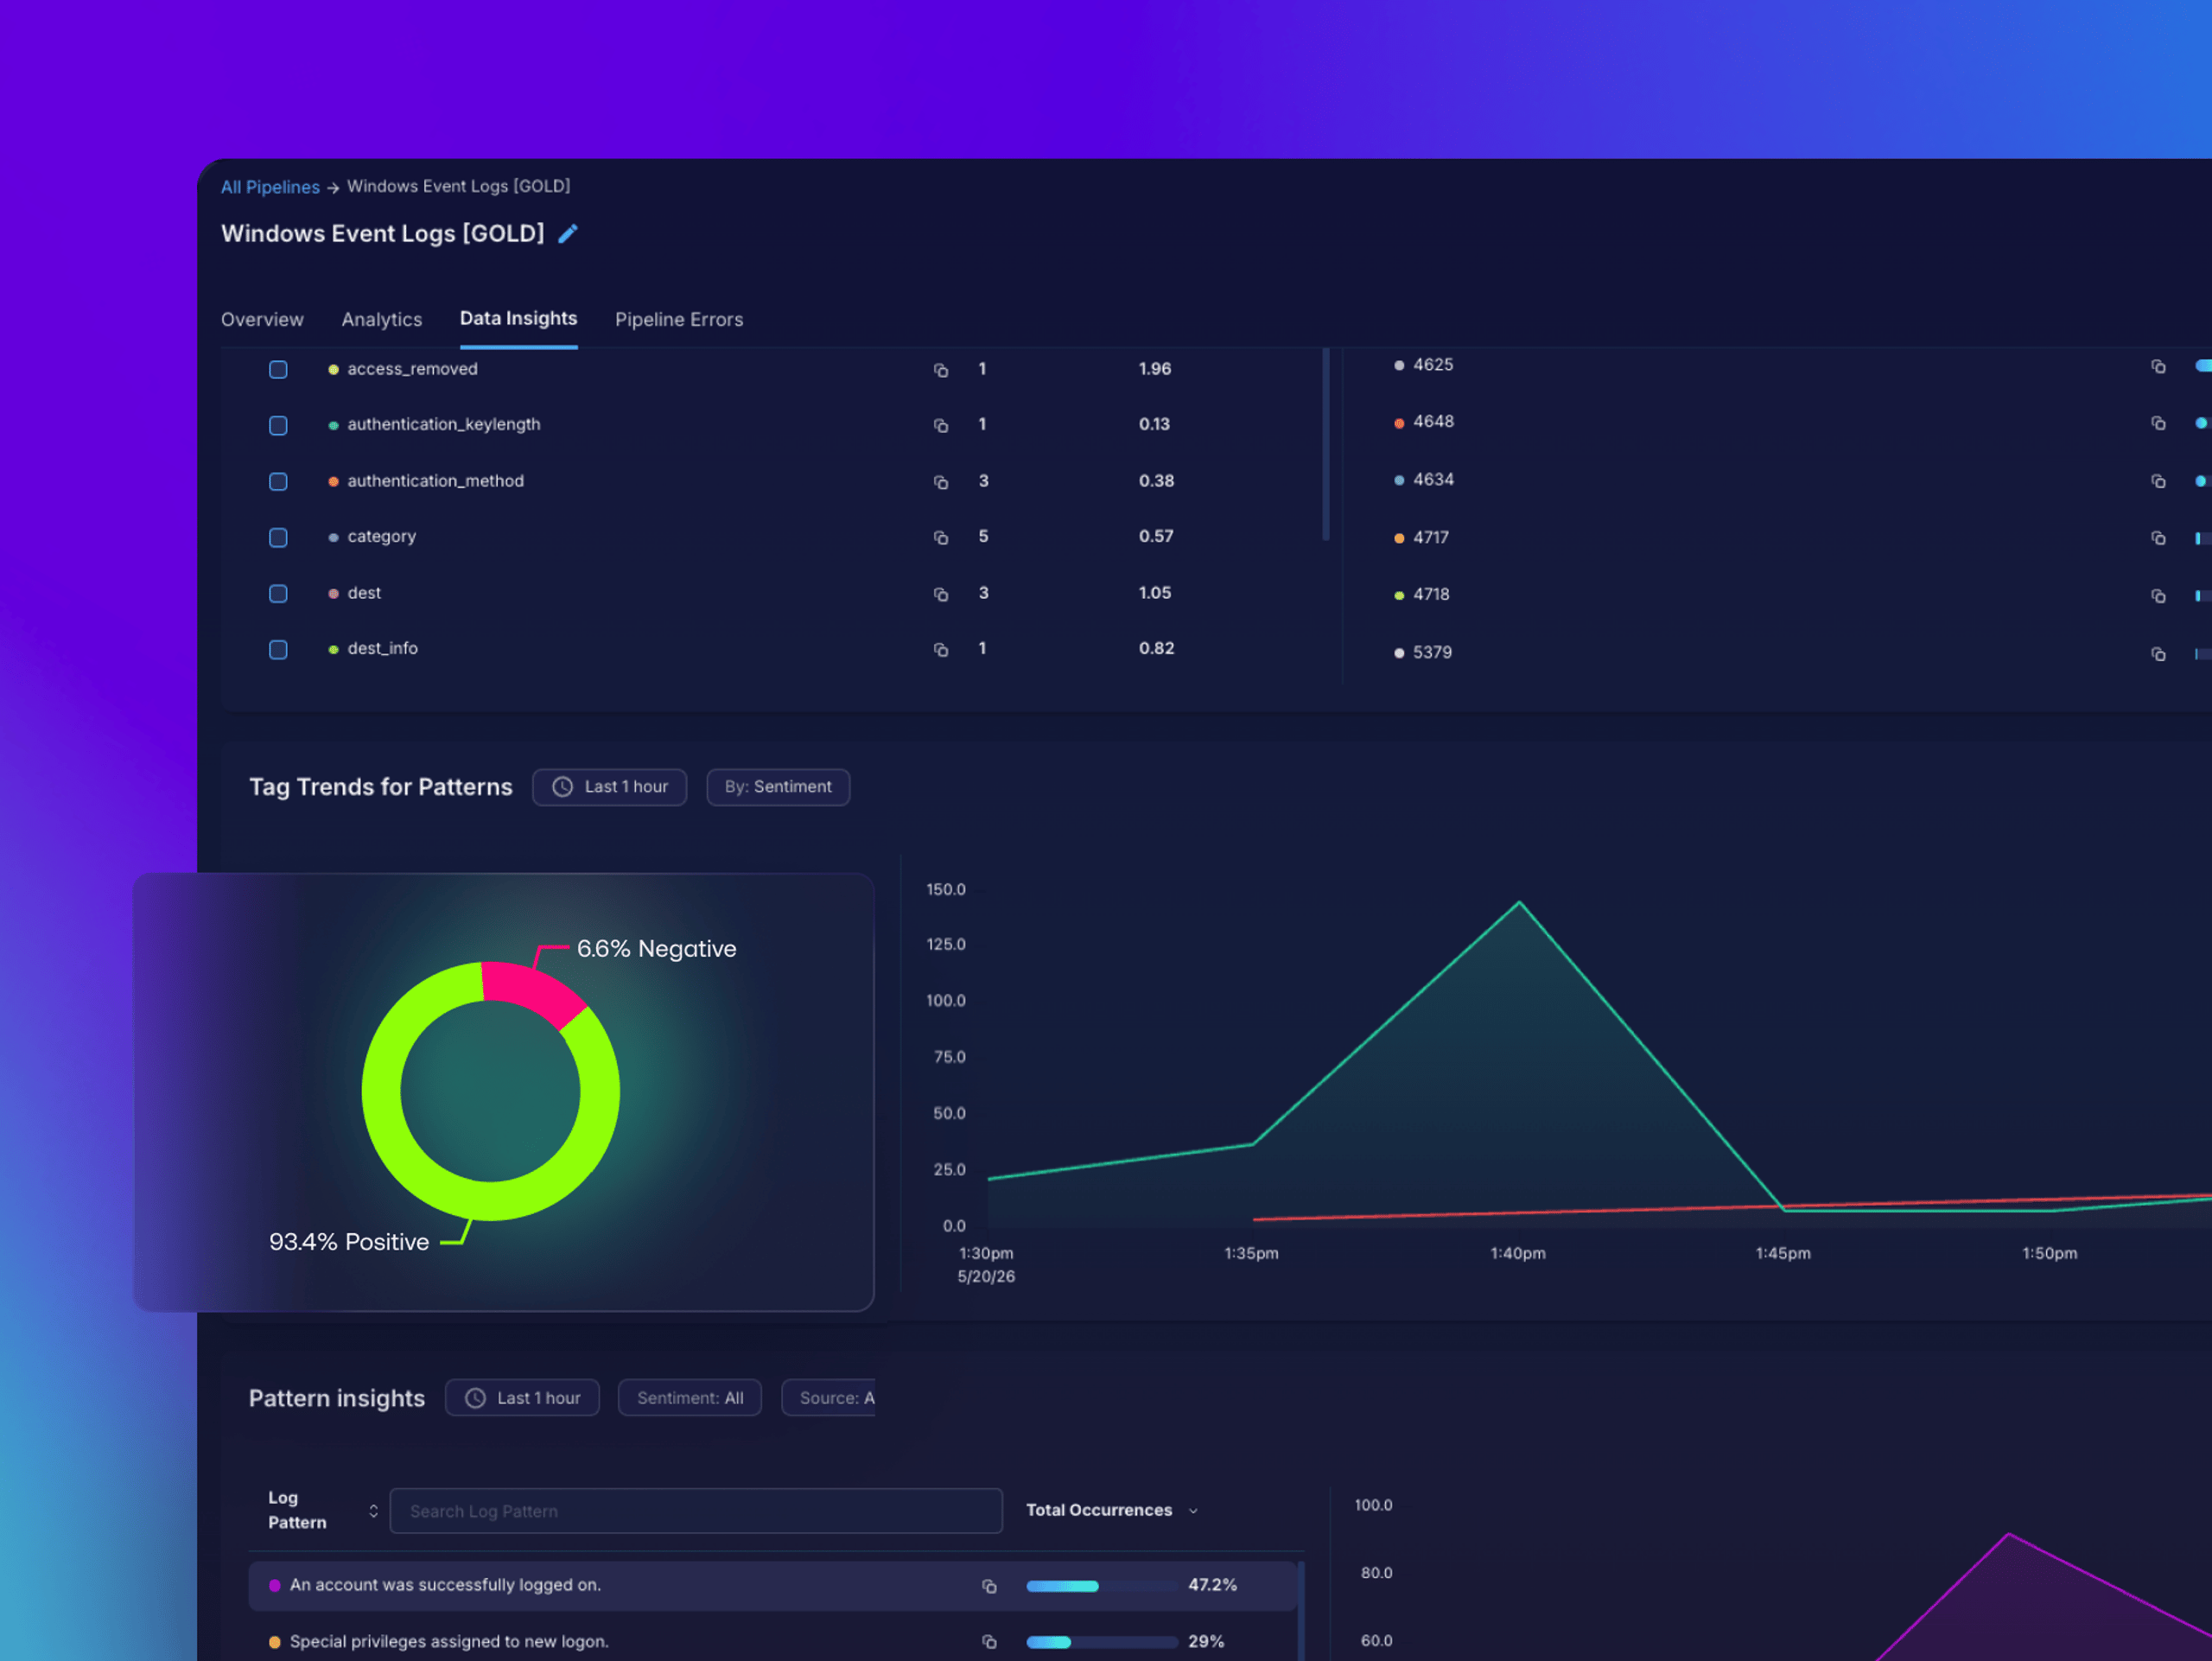Copy the authentication_method field name
The height and width of the screenshot is (1661, 2212).
point(941,482)
